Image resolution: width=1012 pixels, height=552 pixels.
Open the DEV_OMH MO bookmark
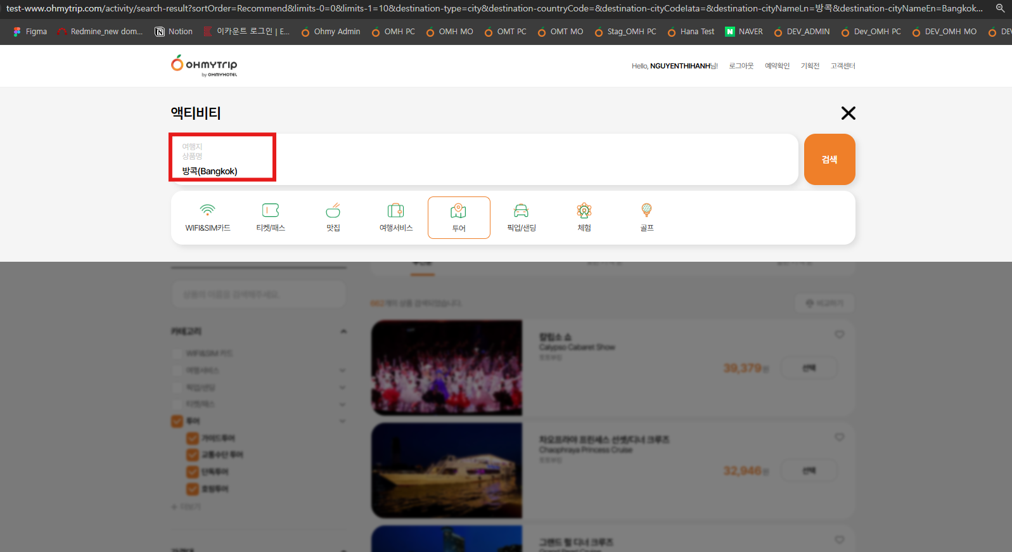pyautogui.click(x=944, y=32)
